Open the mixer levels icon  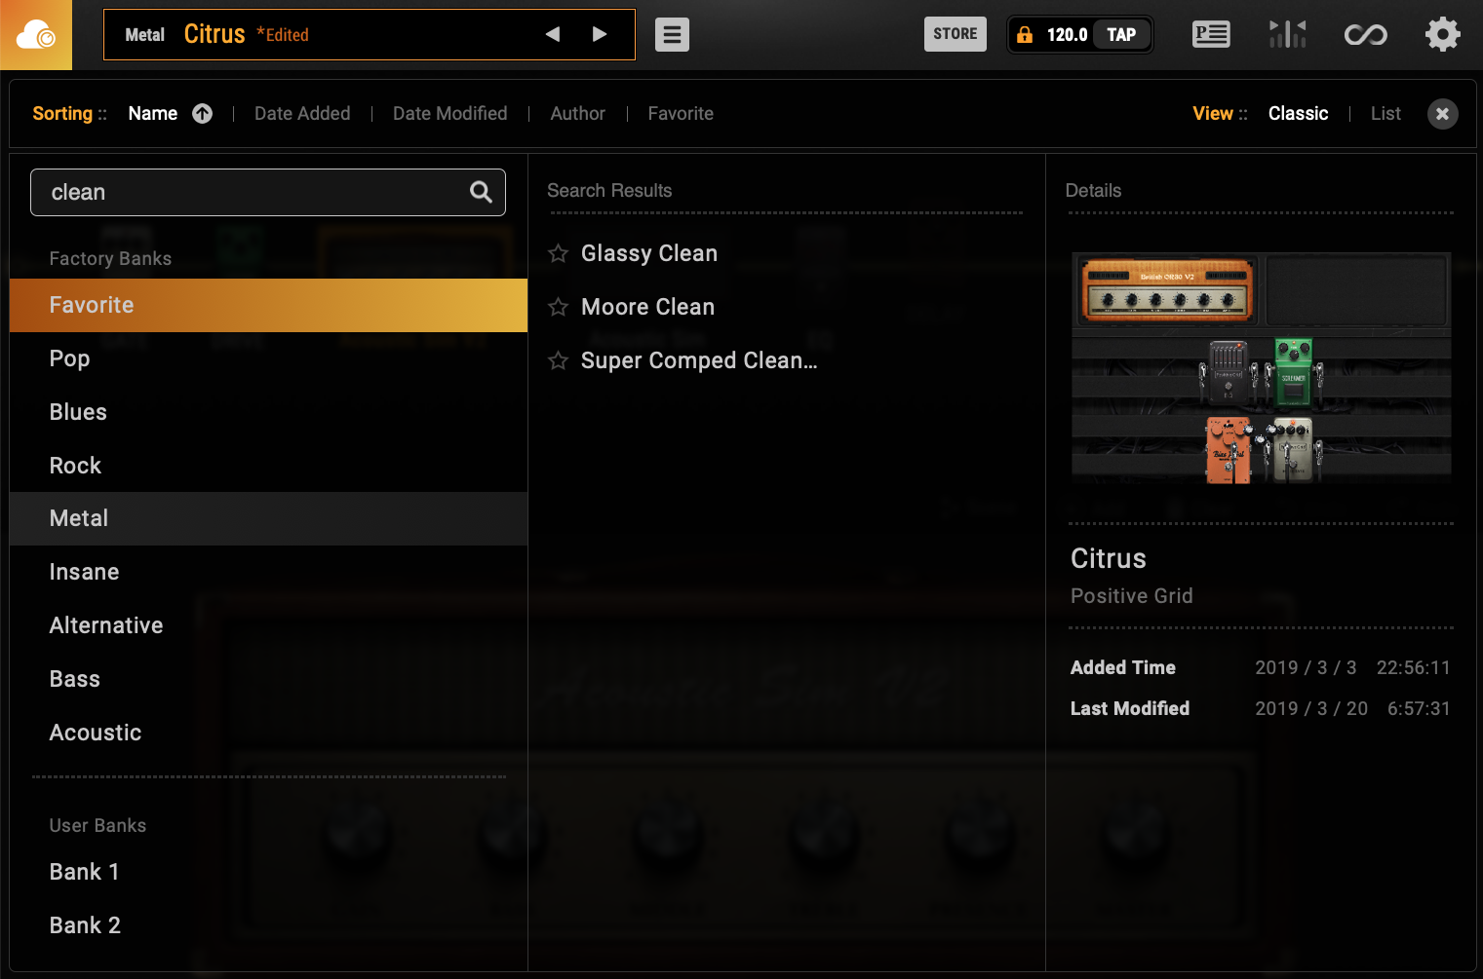(x=1288, y=35)
